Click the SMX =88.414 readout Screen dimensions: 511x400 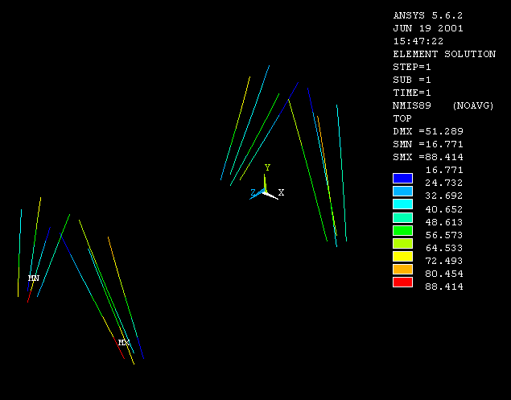427,157
